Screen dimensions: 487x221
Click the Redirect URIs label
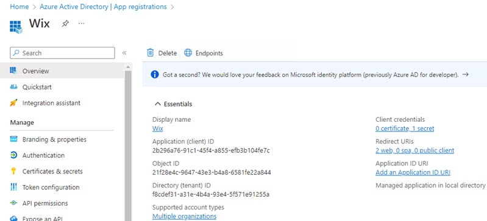click(x=394, y=141)
